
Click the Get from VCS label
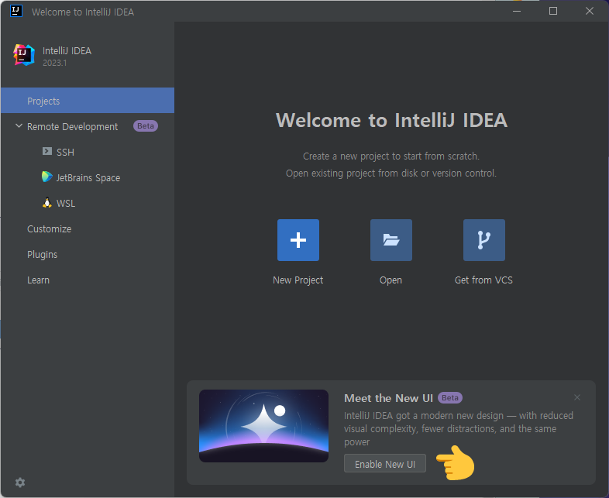(x=483, y=280)
